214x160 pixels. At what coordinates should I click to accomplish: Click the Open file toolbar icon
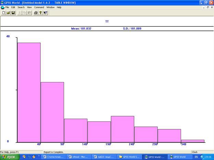click(8, 13)
